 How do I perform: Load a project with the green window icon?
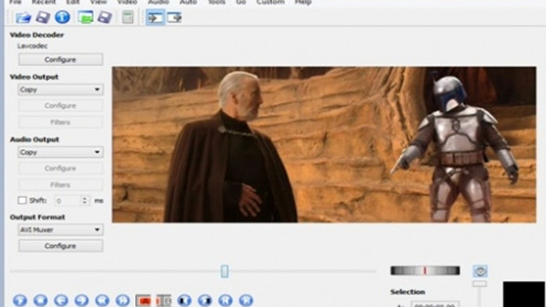tap(85, 17)
